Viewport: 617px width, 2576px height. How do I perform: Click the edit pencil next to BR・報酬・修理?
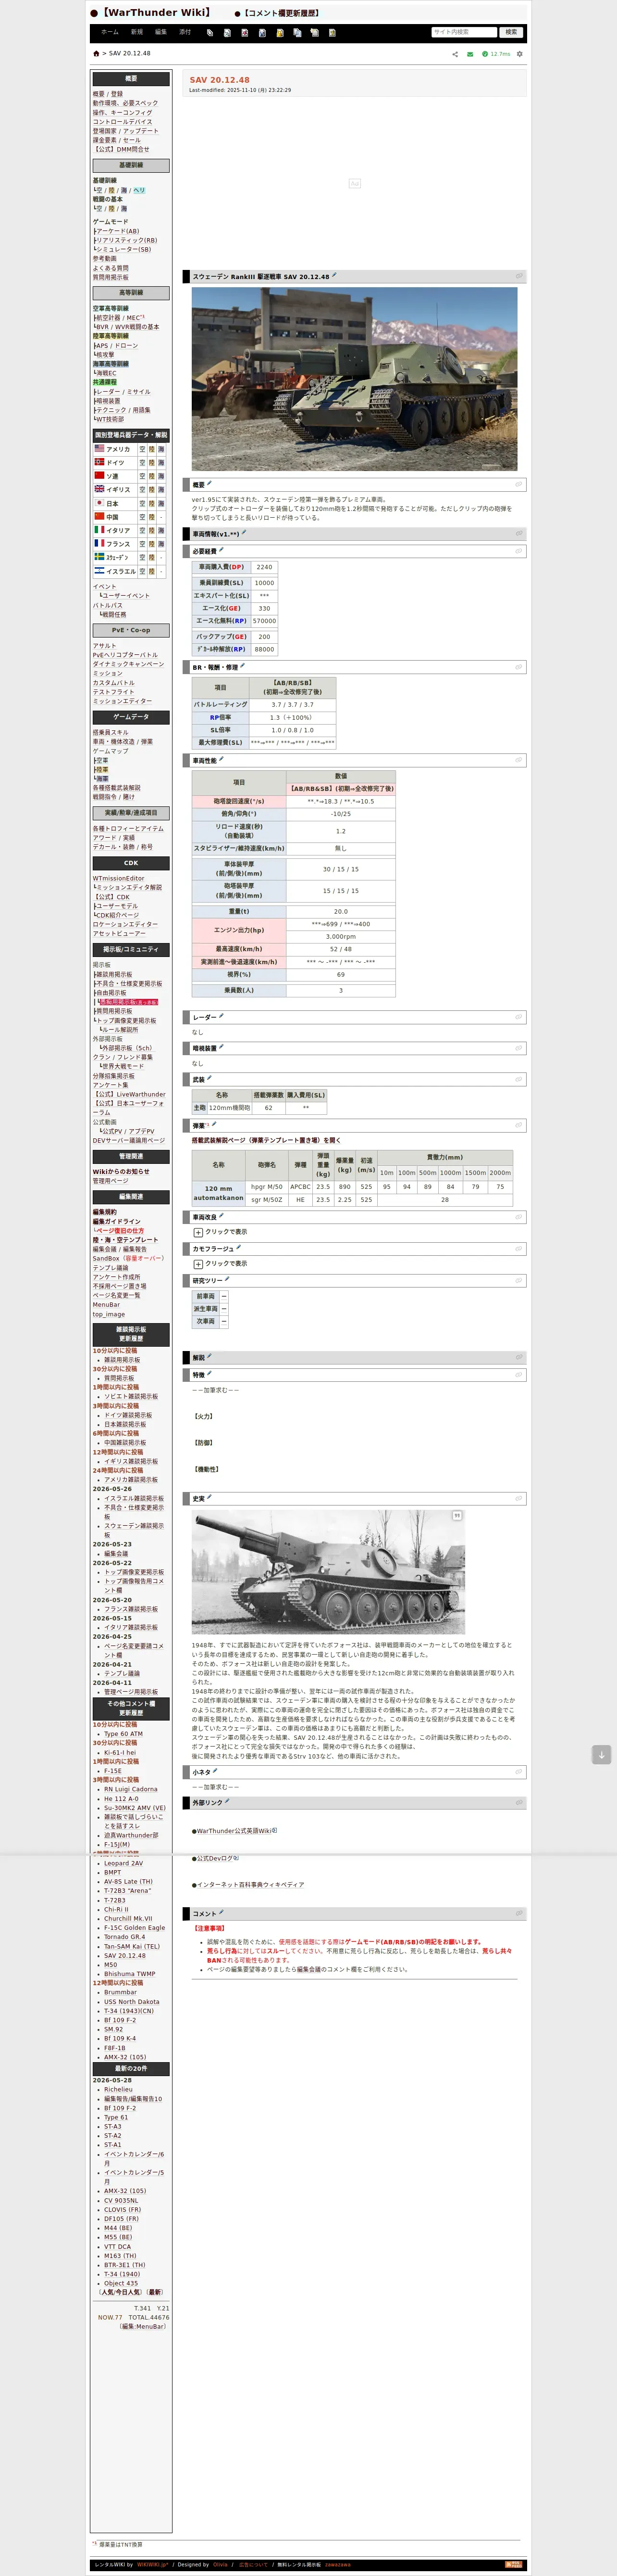pyautogui.click(x=243, y=666)
